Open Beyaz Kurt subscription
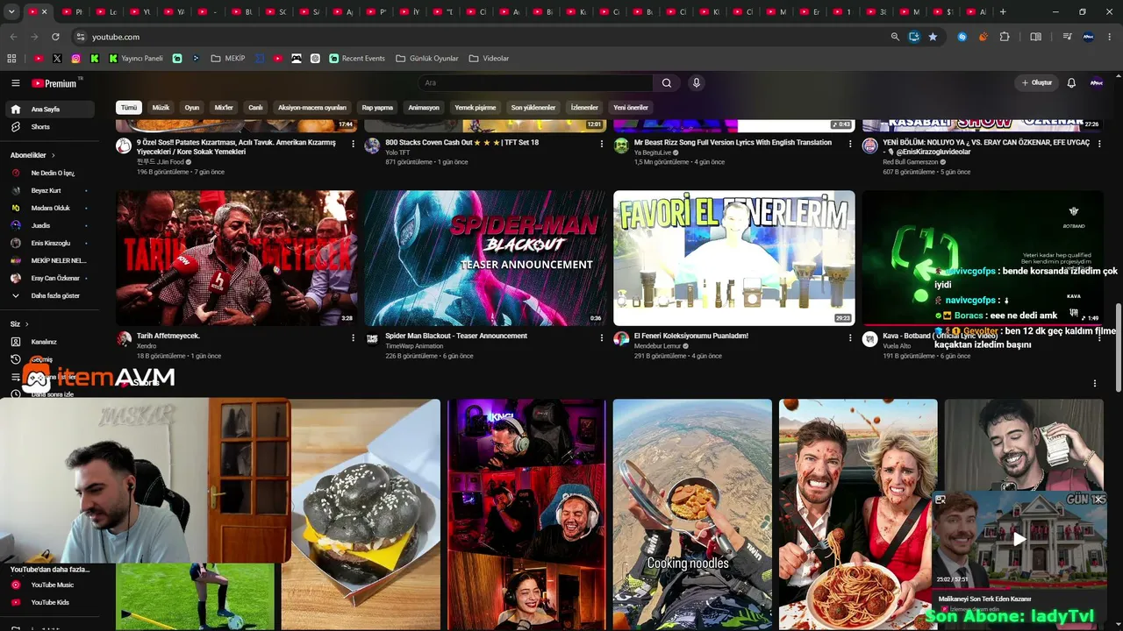This screenshot has width=1123, height=631. click(48, 190)
